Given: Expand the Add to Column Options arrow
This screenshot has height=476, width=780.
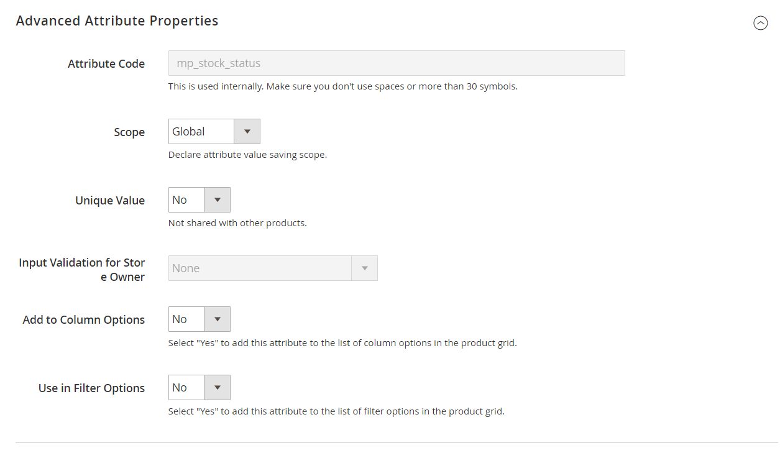Looking at the screenshot, I should click(x=217, y=319).
